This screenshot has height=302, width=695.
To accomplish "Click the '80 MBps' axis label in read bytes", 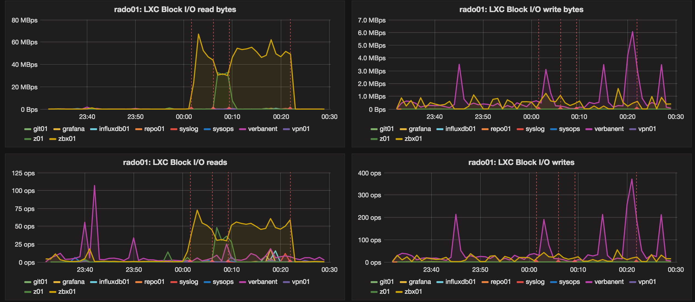I will coord(24,20).
